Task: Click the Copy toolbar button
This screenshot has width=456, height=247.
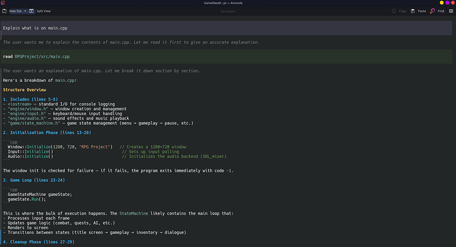Action: 399,11
